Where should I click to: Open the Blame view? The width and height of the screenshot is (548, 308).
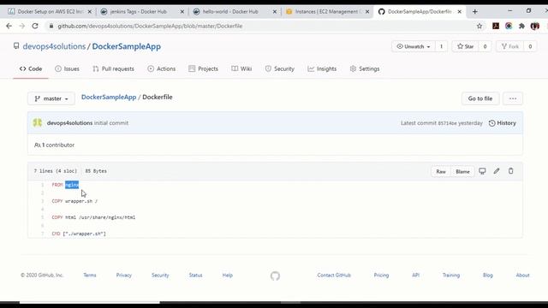(462, 171)
